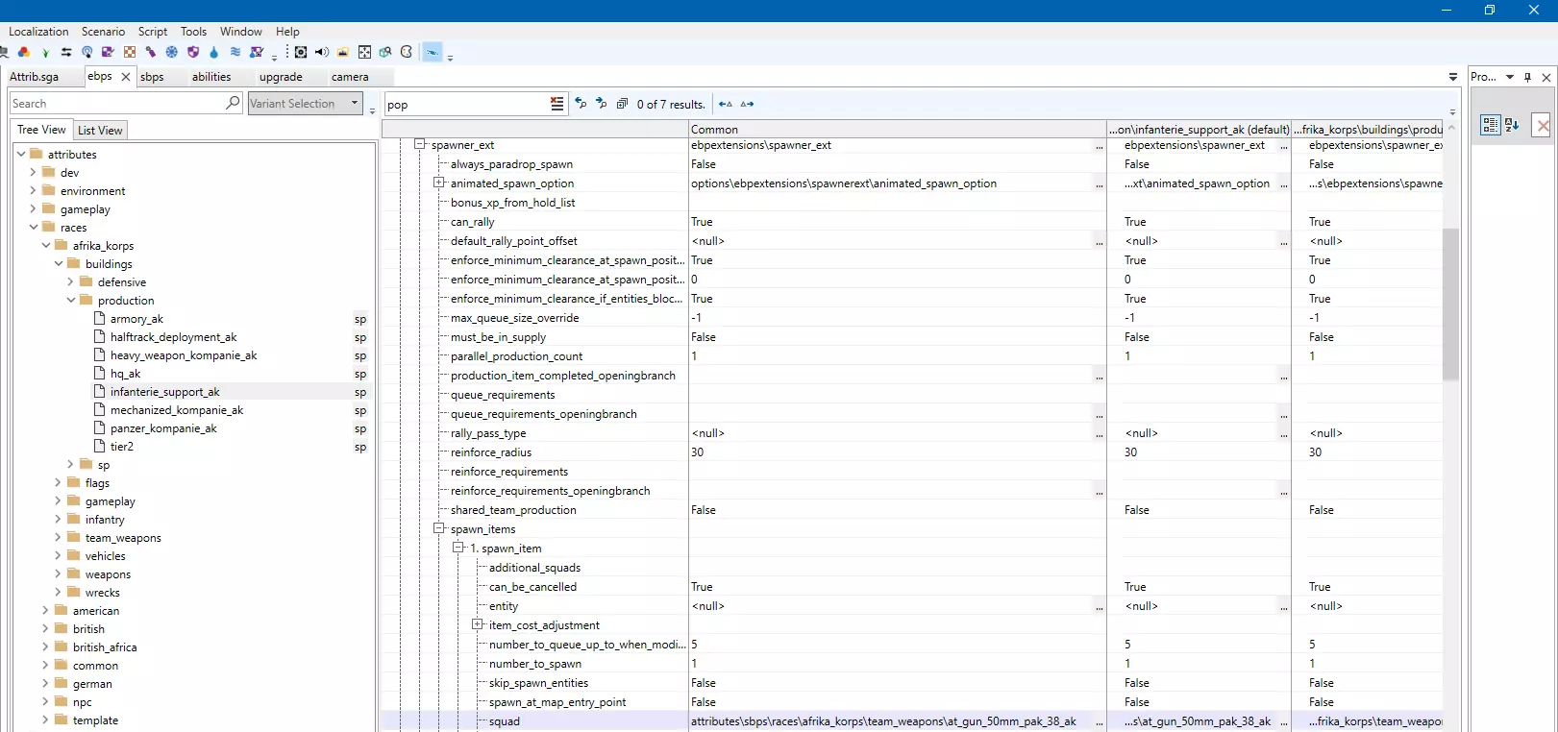Toggle the highlighted blue toolbar button
The image size is (1558, 732).
coord(433,52)
